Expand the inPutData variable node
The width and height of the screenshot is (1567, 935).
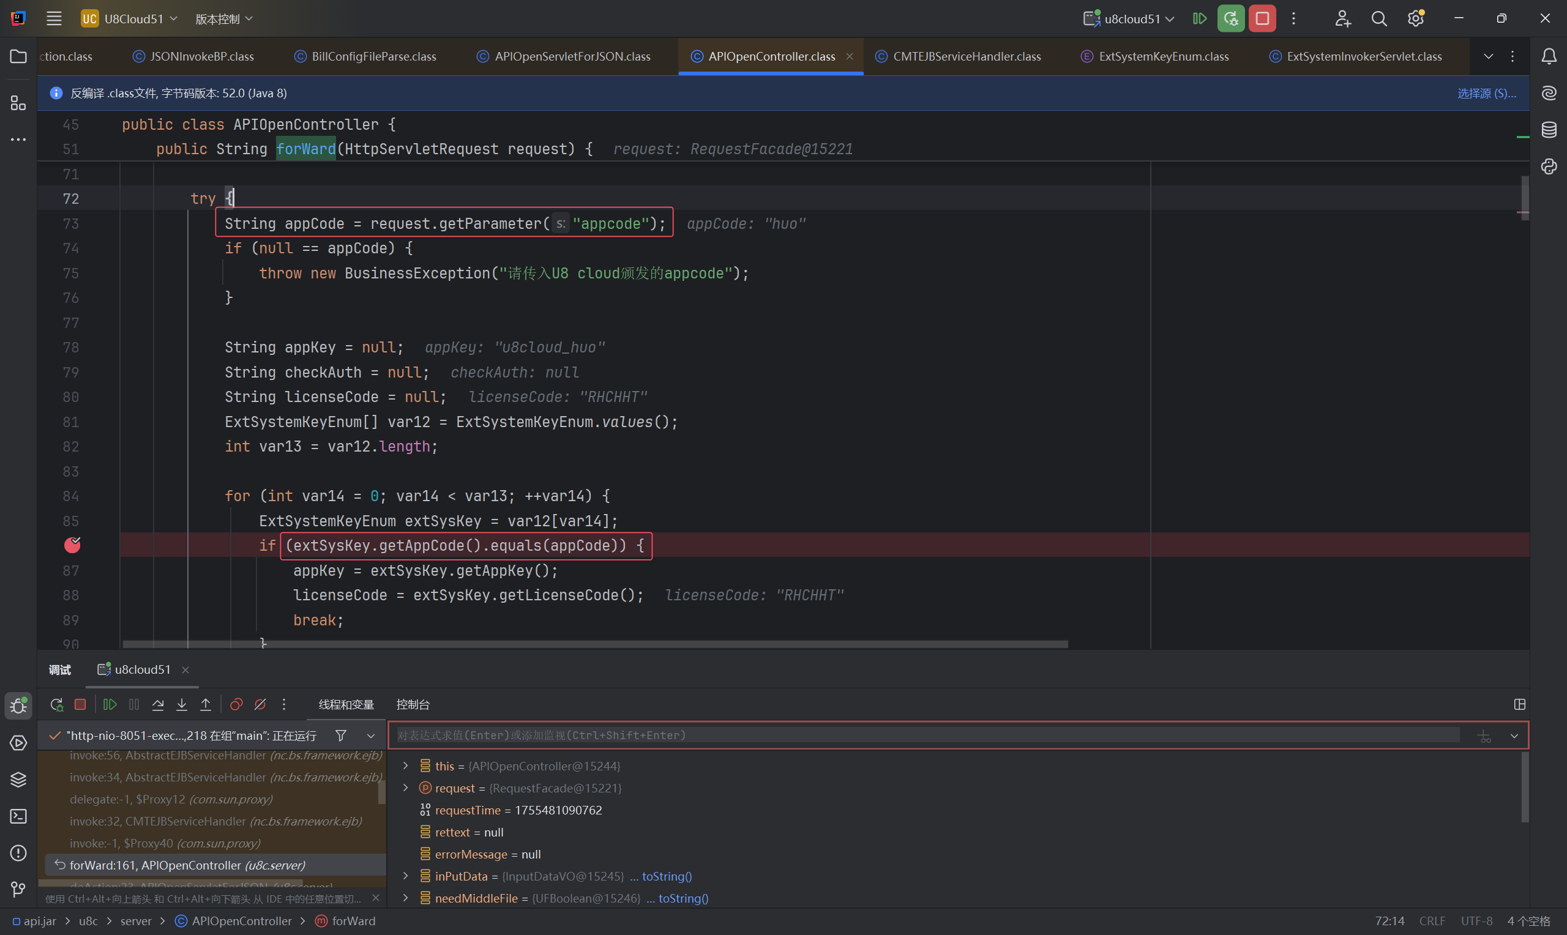[x=406, y=876]
